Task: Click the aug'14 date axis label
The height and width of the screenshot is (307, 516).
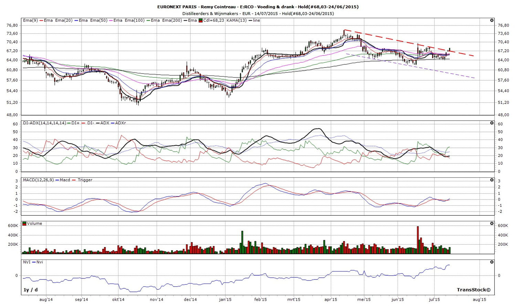Action: (46, 300)
